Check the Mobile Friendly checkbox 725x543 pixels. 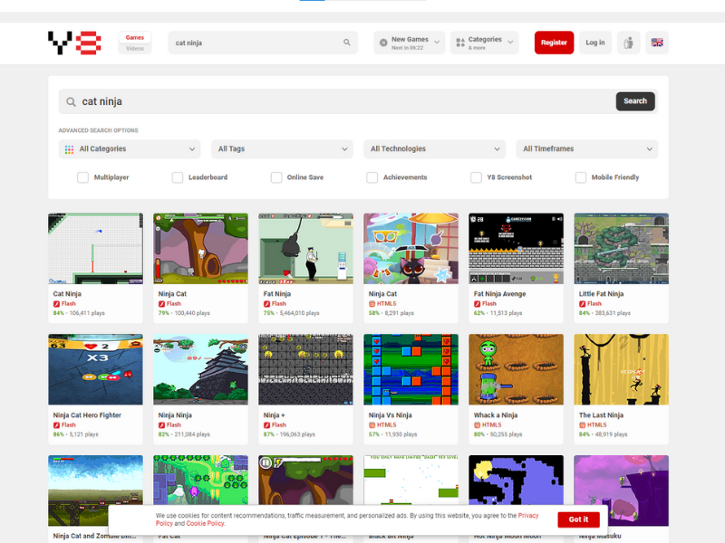point(581,177)
